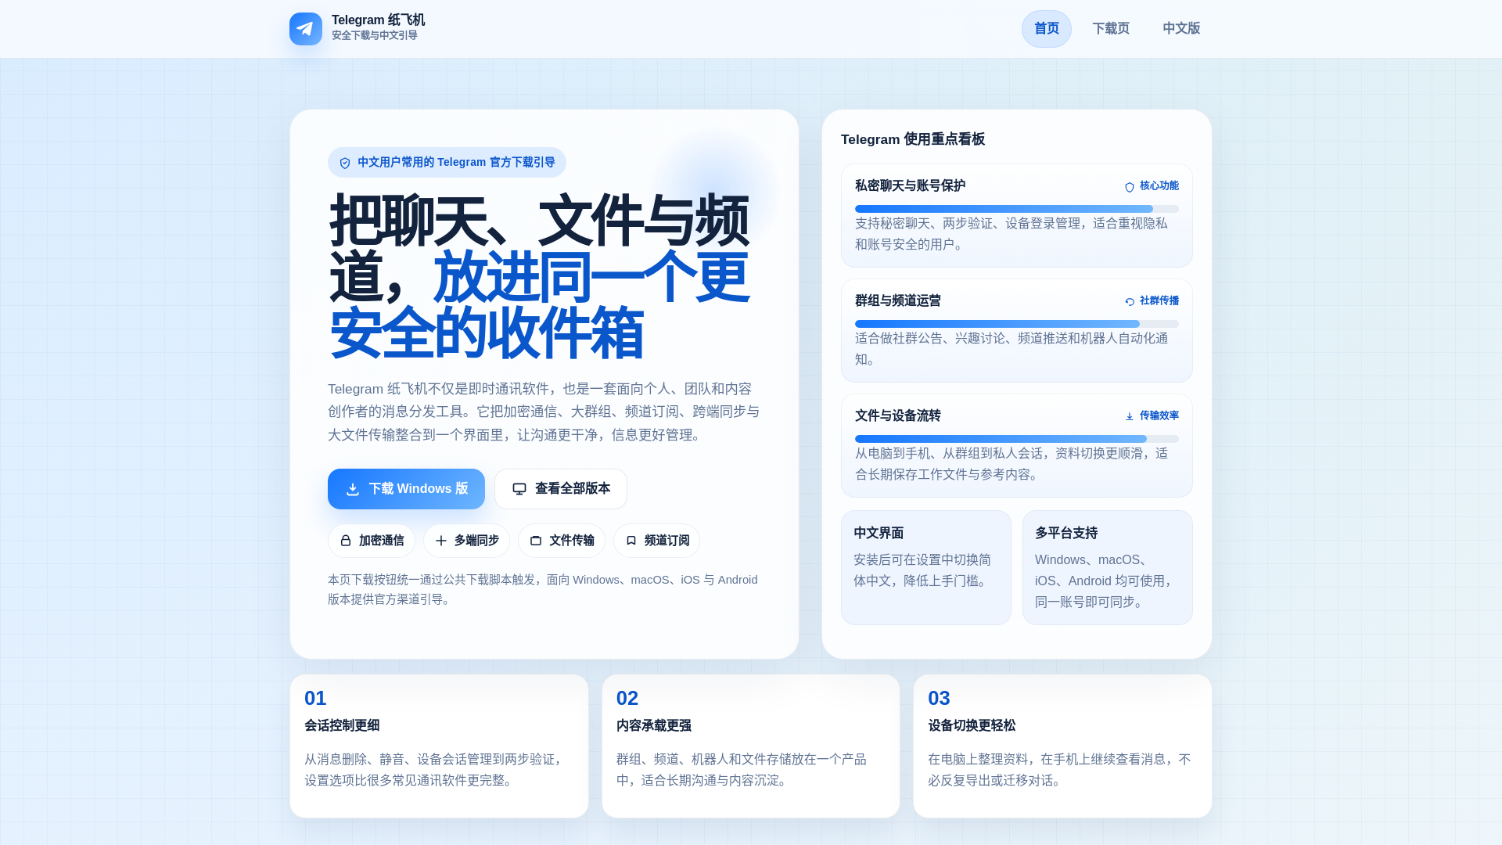Click the 文件与设备流转 card heading
The width and height of the screenshot is (1502, 845).
898,416
